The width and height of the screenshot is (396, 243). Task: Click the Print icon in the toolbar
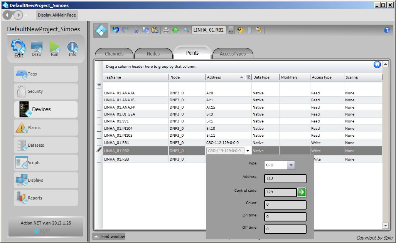pyautogui.click(x=166, y=30)
